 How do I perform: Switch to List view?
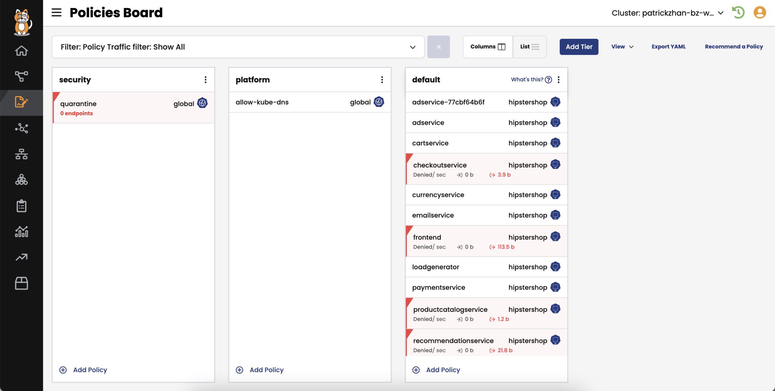coord(529,47)
